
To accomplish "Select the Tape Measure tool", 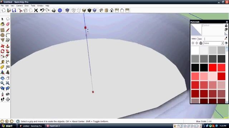I will (x=3, y=62).
